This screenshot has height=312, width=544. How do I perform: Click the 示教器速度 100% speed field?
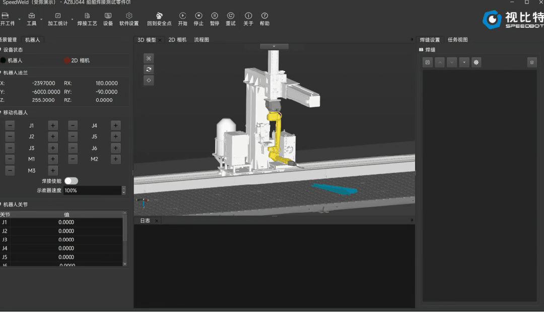(92, 191)
